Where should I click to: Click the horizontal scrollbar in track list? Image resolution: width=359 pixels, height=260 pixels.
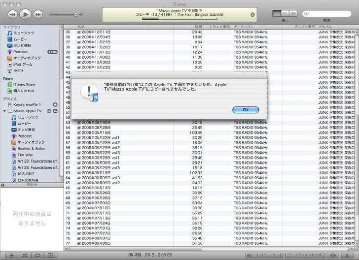click(135, 249)
